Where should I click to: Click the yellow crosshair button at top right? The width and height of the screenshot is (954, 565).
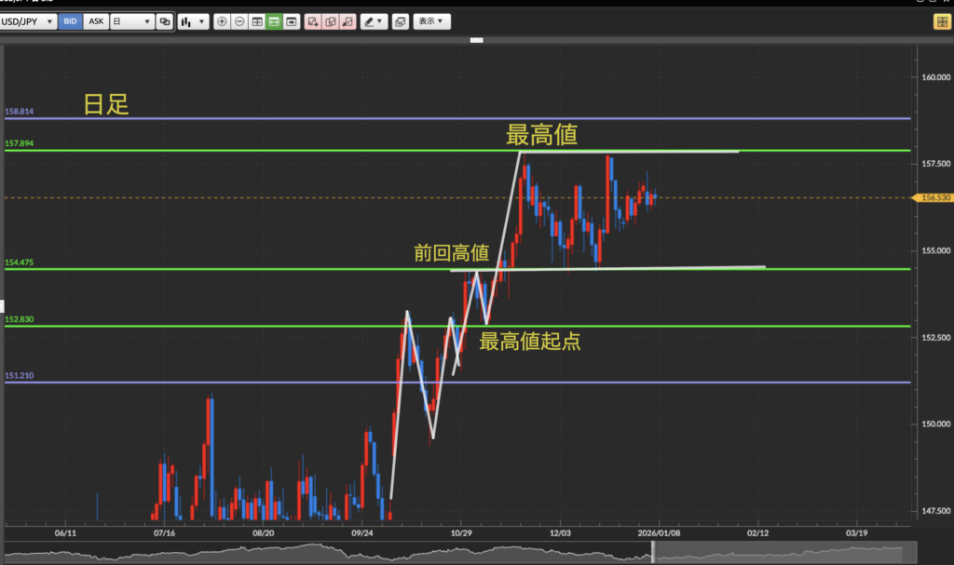click(941, 21)
